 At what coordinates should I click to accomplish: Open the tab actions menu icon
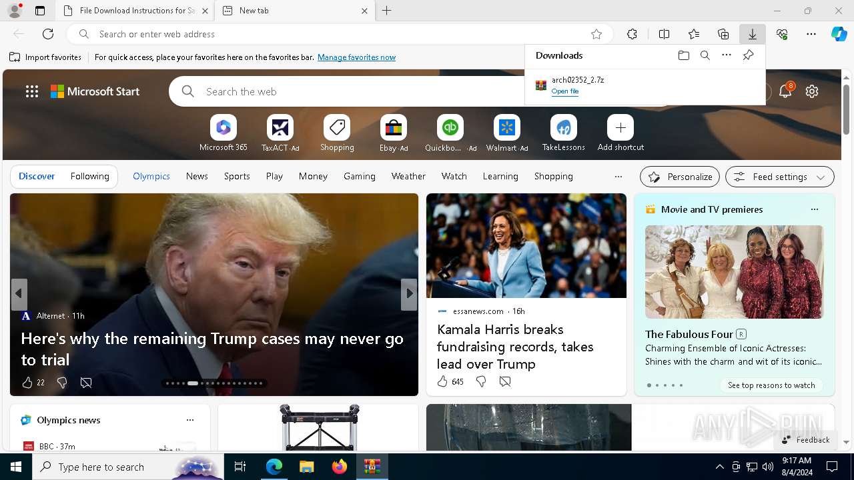click(x=40, y=11)
